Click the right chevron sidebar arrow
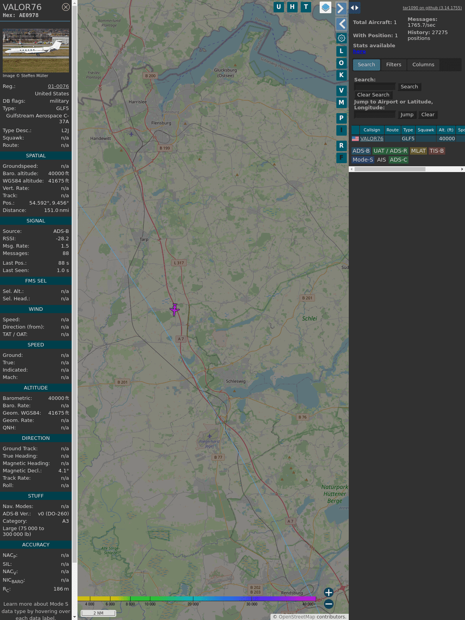465x620 pixels. point(341,9)
